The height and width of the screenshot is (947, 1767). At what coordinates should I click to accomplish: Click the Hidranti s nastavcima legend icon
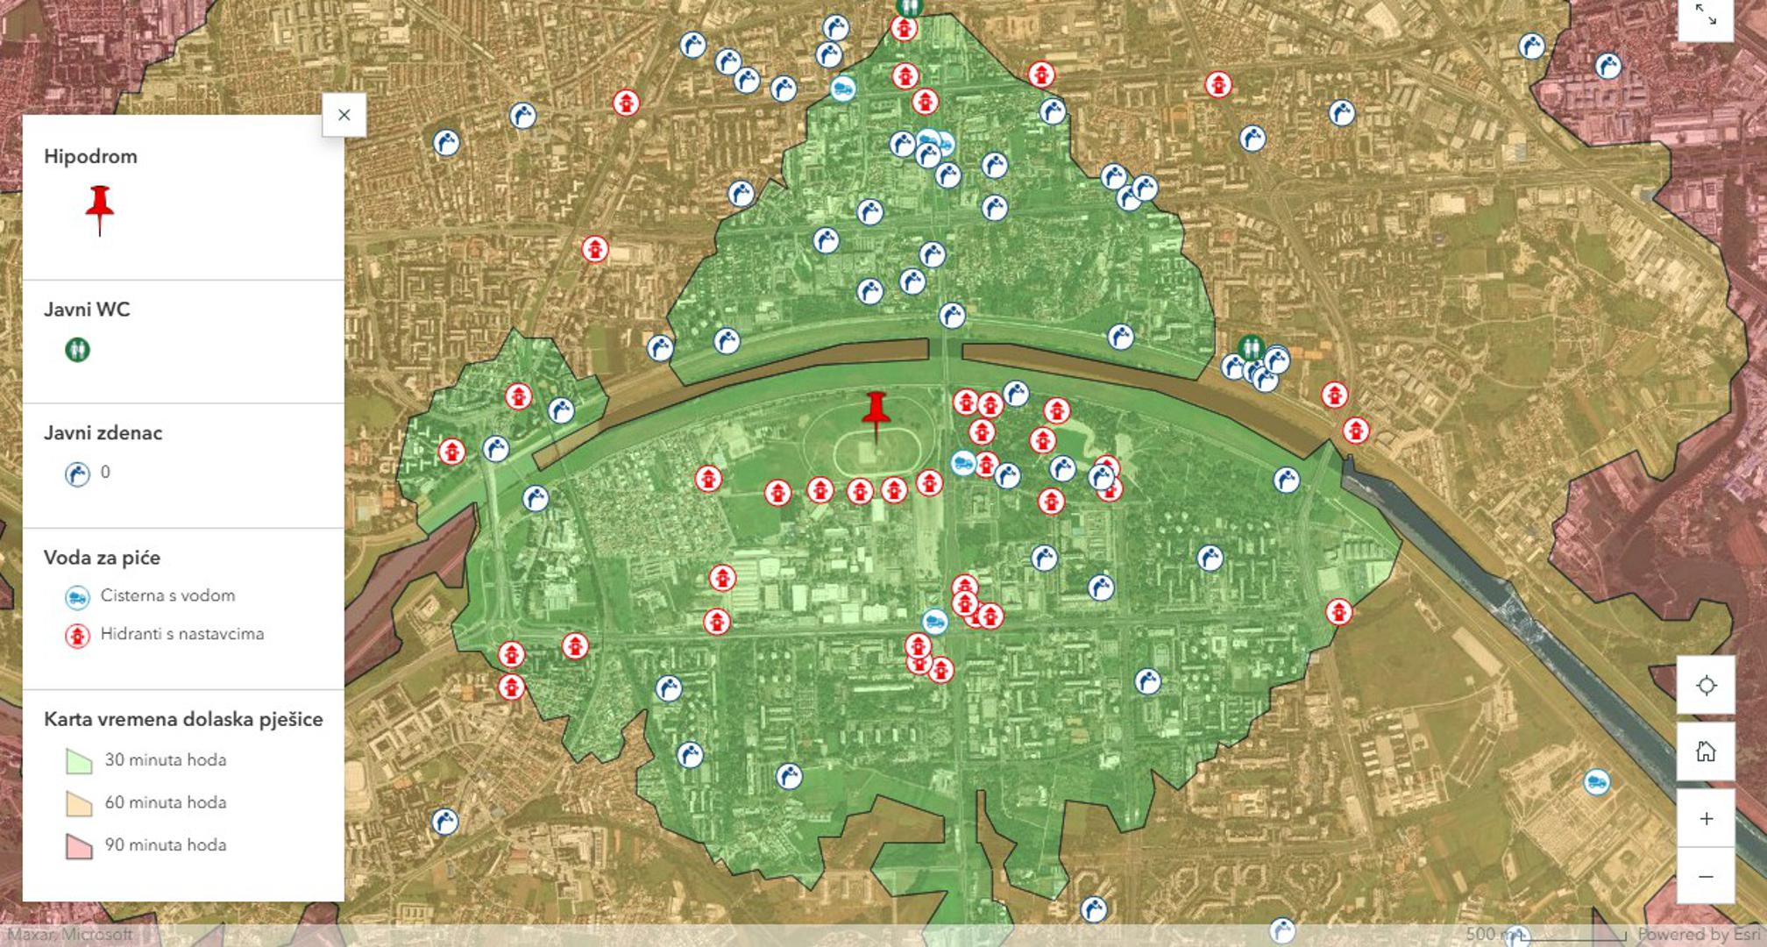click(x=77, y=636)
